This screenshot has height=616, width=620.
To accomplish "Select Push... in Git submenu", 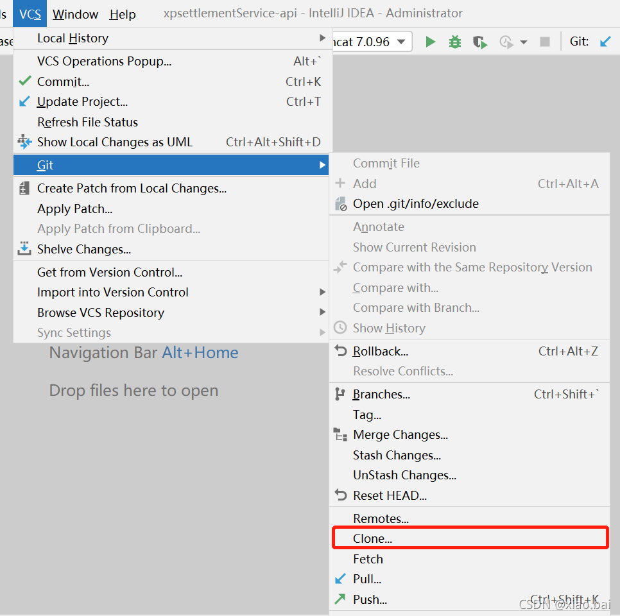I will (x=469, y=599).
